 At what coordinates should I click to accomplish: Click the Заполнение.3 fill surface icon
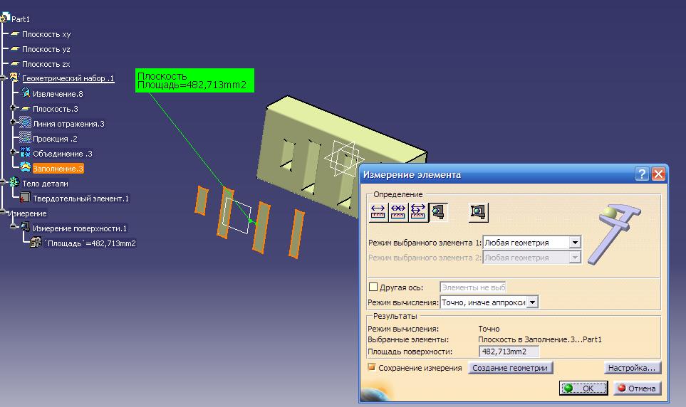pyautogui.click(x=26, y=167)
